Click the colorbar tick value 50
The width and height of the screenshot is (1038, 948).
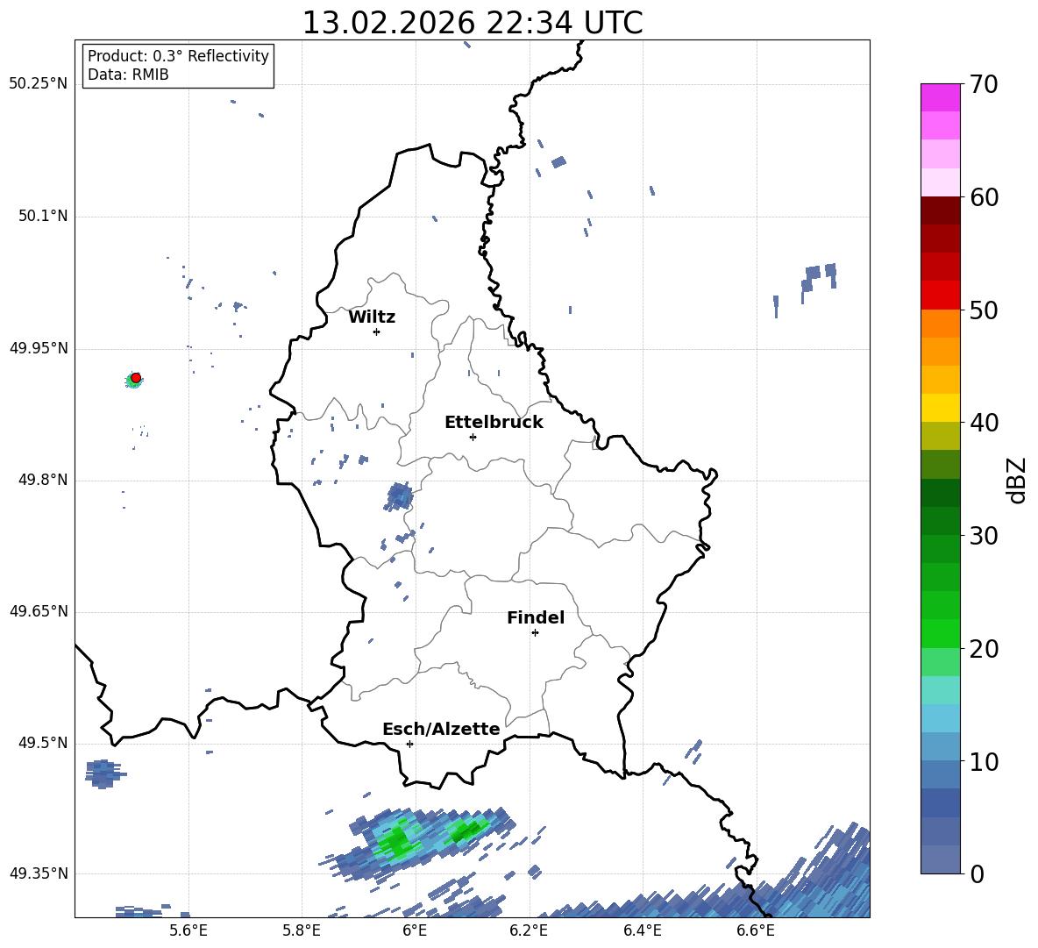point(985,310)
